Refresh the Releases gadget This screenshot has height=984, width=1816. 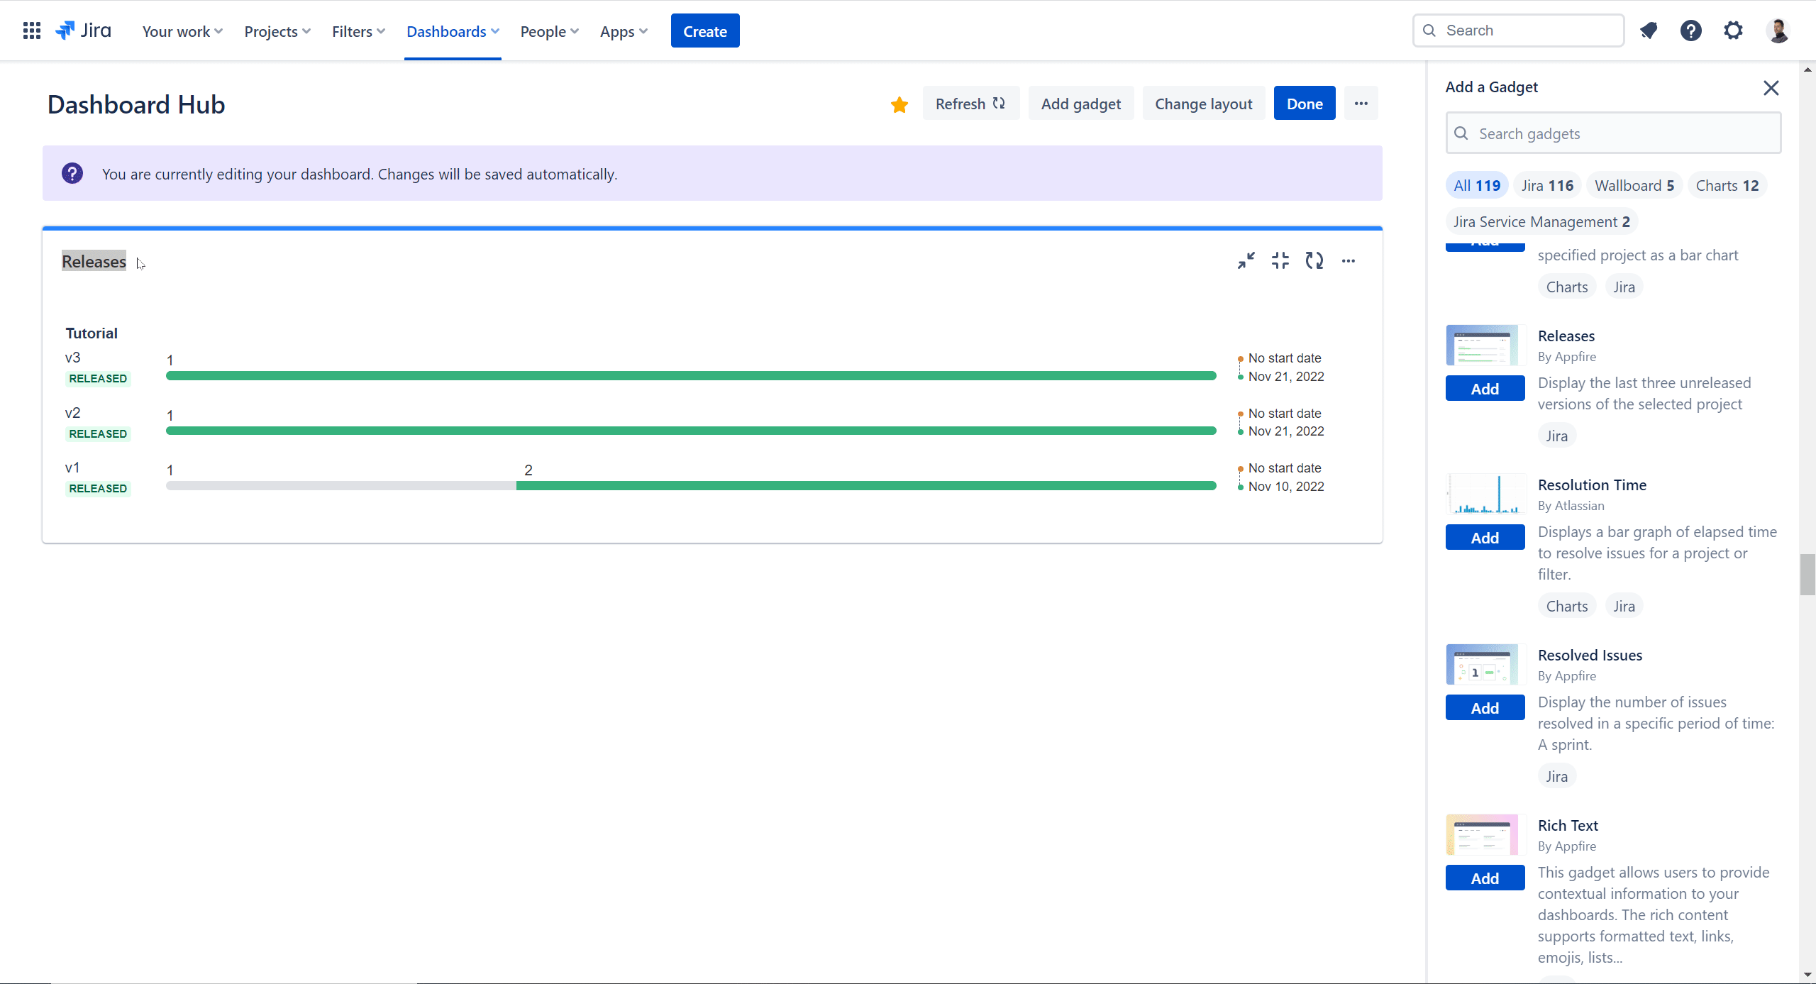(1314, 261)
